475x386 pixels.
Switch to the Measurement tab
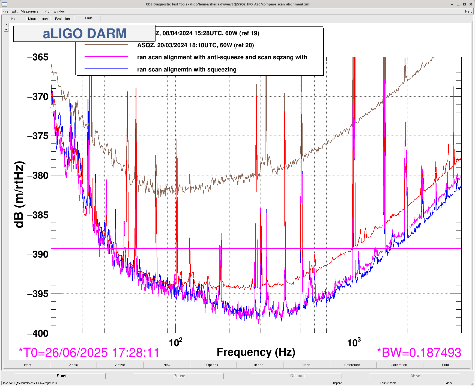tap(38, 19)
